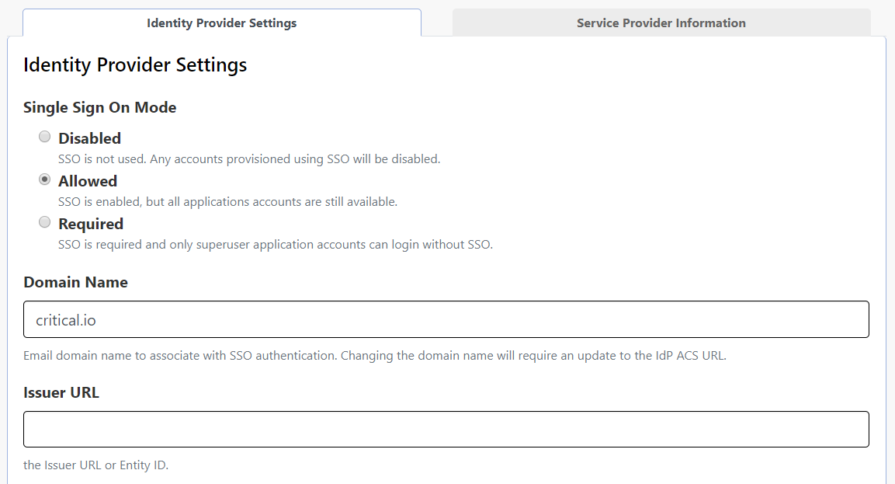Click the bold 'Required' option label
Image resolution: width=895 pixels, height=484 pixels.
[91, 224]
